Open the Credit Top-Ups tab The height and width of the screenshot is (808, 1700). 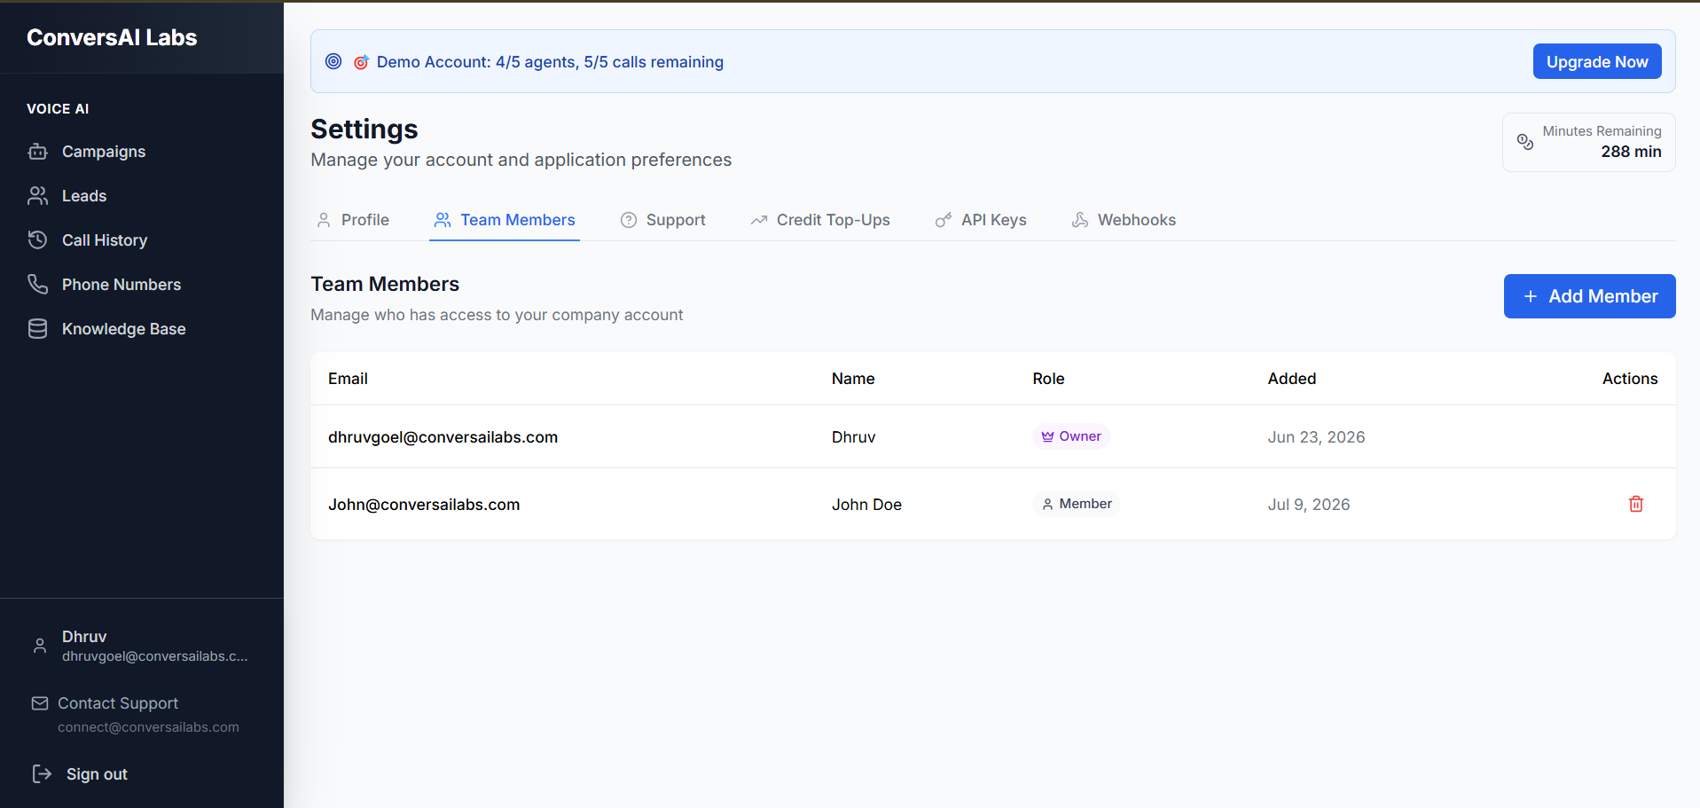click(x=820, y=220)
